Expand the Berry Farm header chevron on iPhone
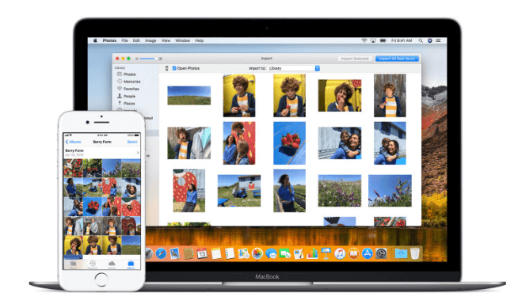The width and height of the screenshot is (518, 304). 138,153
